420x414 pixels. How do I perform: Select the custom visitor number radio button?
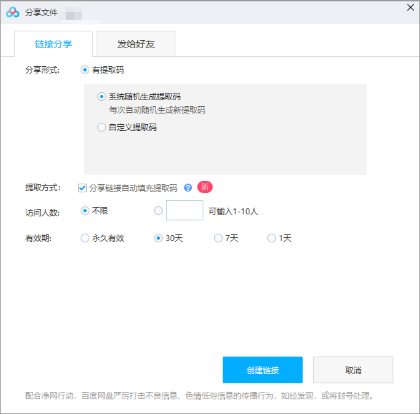[158, 211]
